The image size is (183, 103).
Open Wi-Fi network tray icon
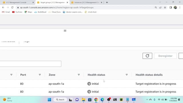point(159,100)
